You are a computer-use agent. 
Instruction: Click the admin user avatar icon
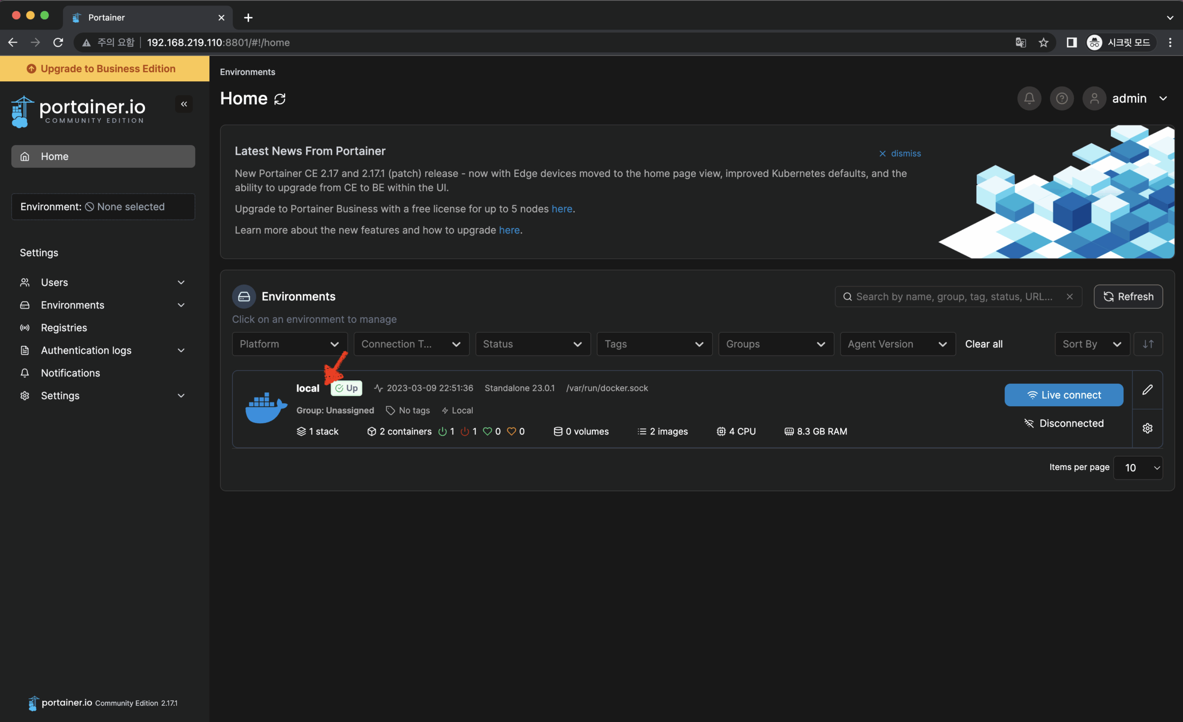pyautogui.click(x=1094, y=98)
